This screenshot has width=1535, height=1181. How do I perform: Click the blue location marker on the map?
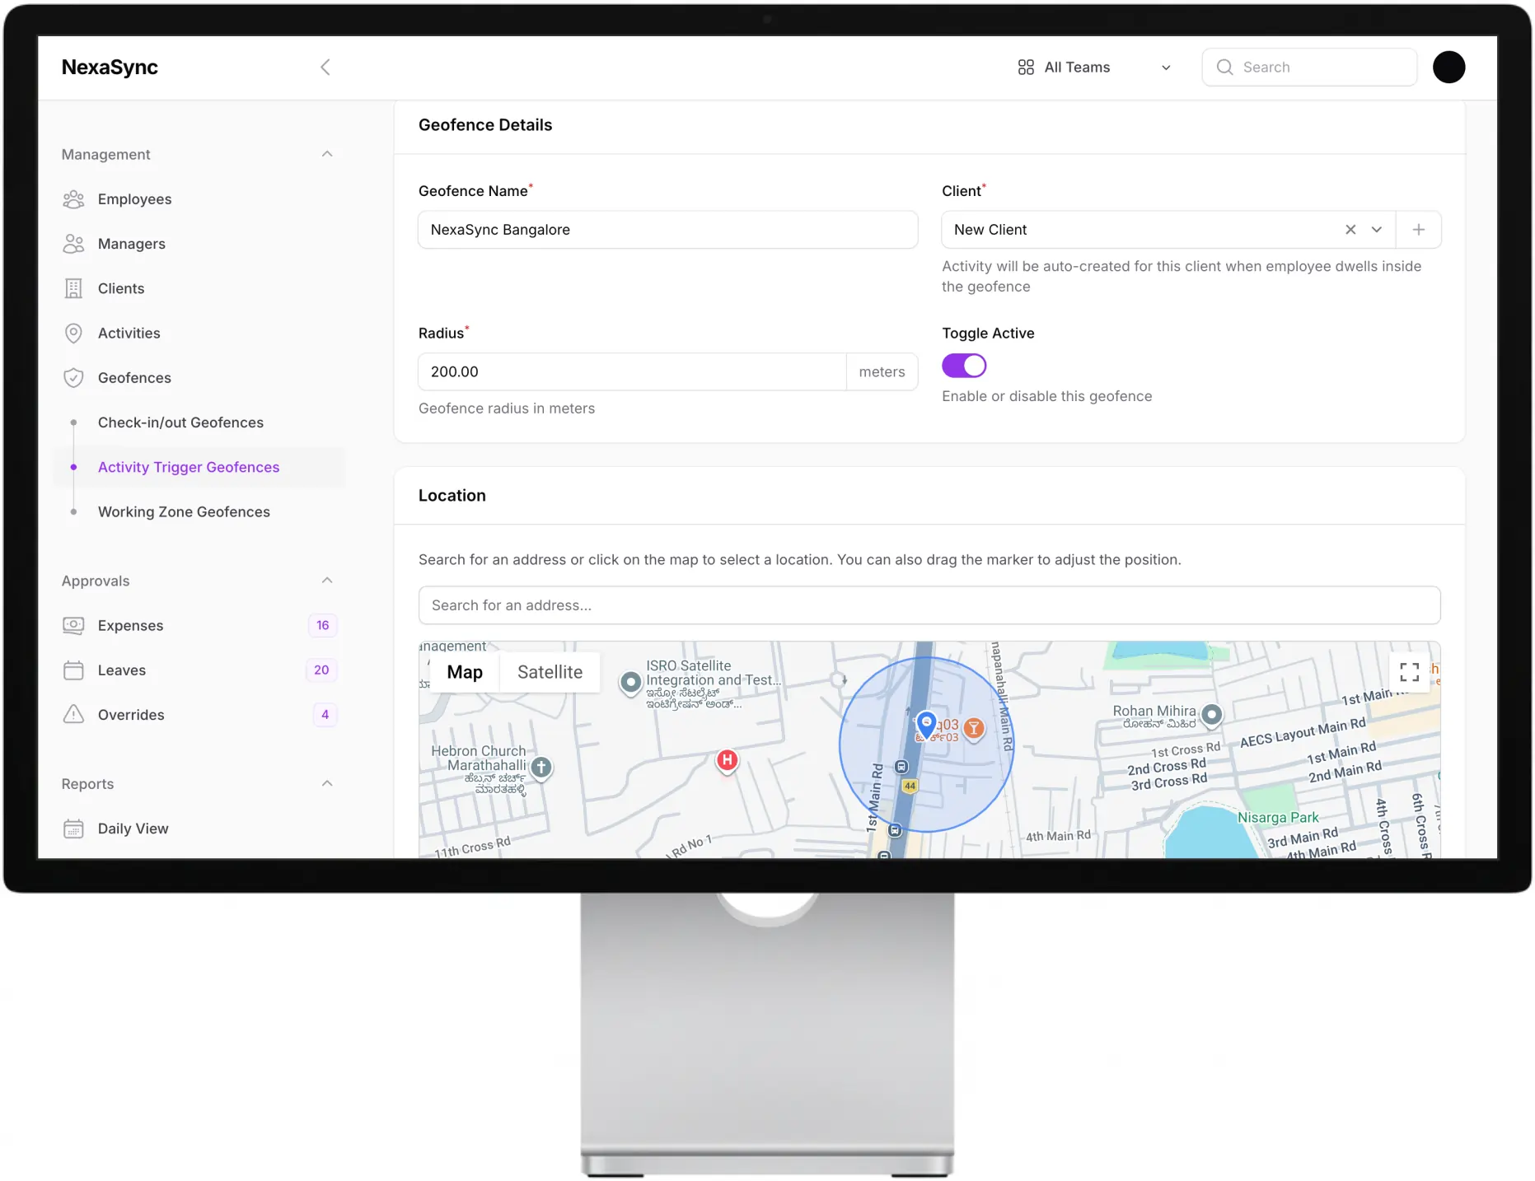coord(926,724)
